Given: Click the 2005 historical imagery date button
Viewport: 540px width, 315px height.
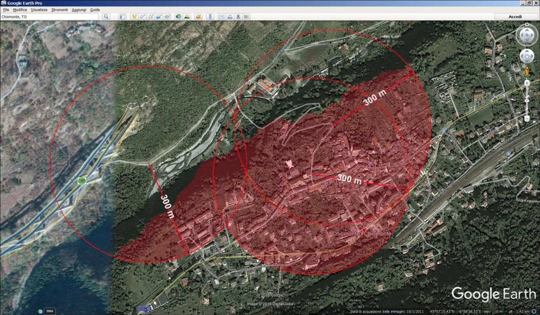Looking at the screenshot, I should (50, 311).
